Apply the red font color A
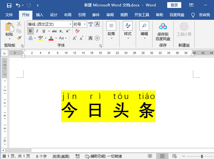 pos(51,38)
